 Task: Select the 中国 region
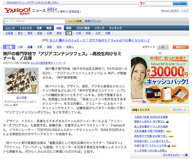[78, 33]
